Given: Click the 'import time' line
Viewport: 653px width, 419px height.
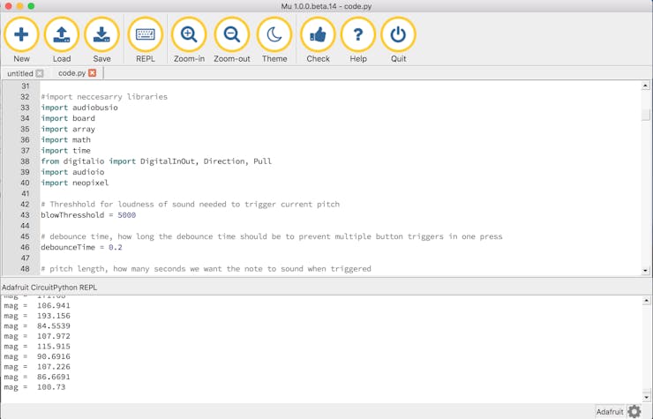Looking at the screenshot, I should [66, 151].
